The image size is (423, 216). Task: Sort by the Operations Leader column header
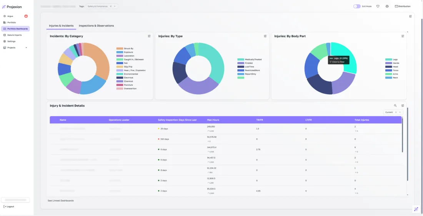tap(119, 120)
